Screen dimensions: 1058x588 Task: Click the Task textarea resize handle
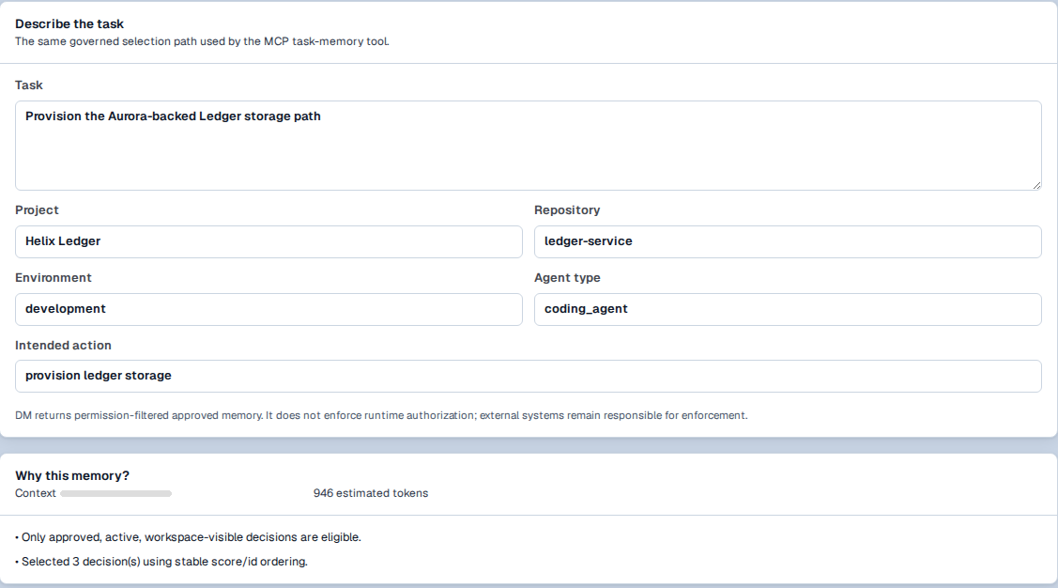(x=1036, y=185)
